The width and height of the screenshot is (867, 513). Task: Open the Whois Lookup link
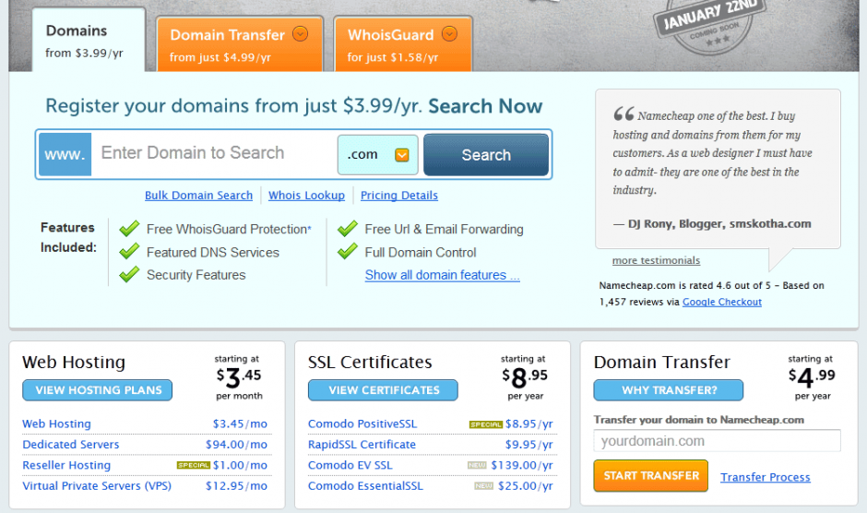pos(306,196)
